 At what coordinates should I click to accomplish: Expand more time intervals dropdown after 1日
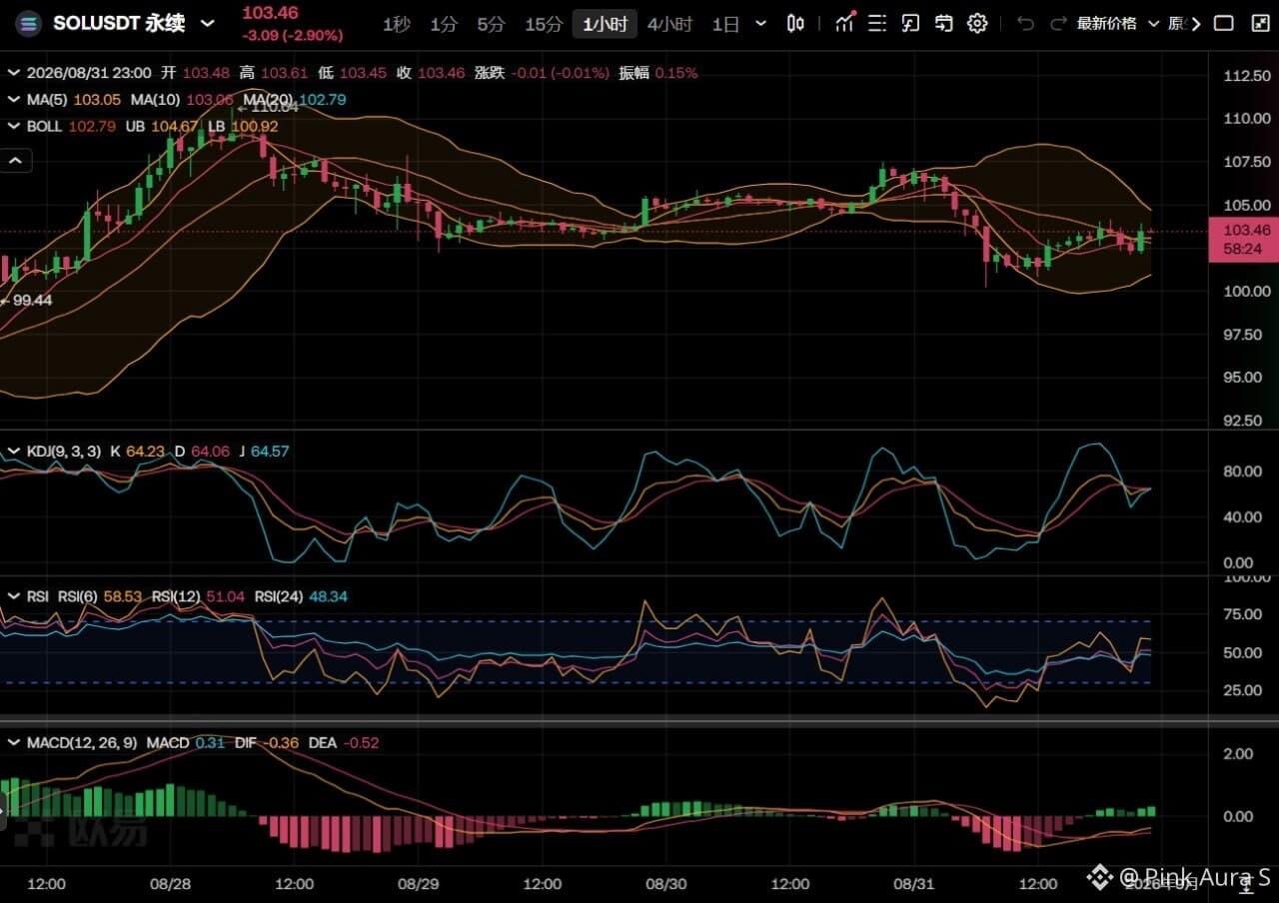click(x=761, y=24)
